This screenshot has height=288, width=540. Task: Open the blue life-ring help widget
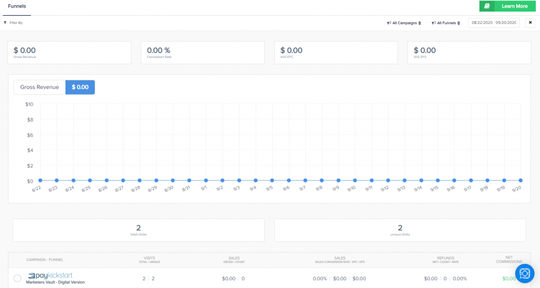524,273
